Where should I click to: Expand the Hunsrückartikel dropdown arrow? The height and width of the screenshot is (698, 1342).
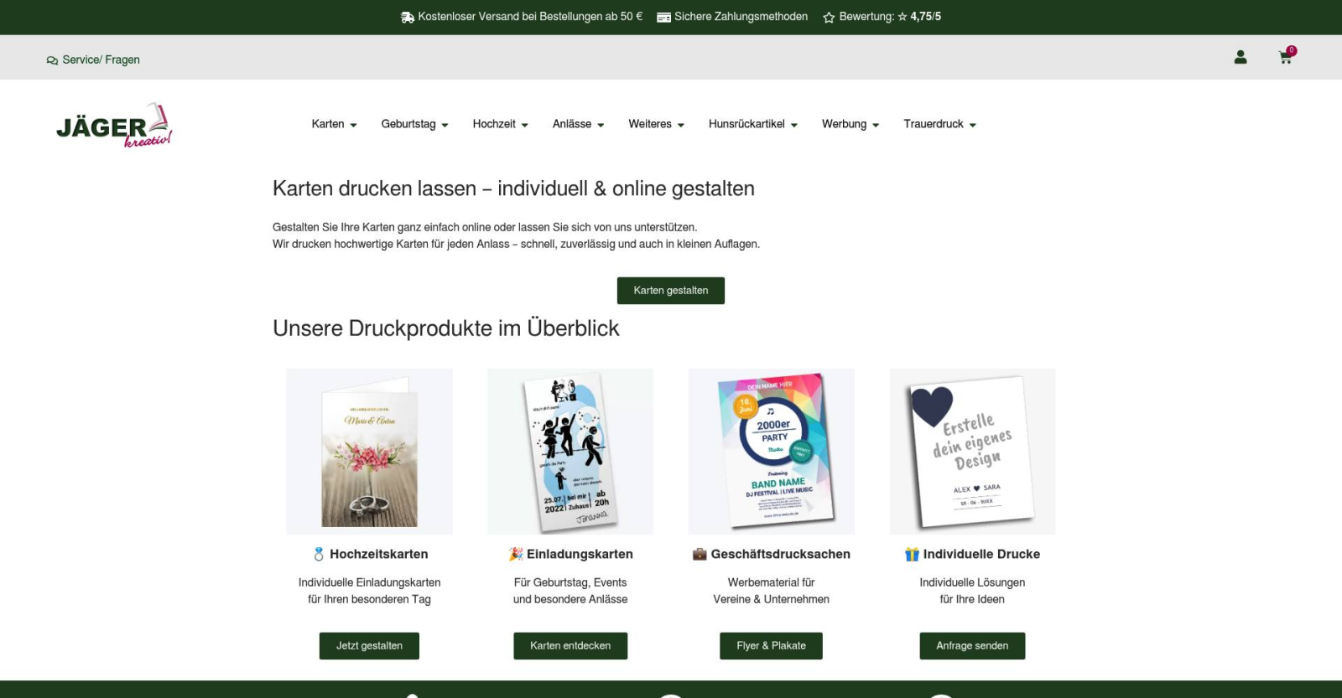(793, 125)
